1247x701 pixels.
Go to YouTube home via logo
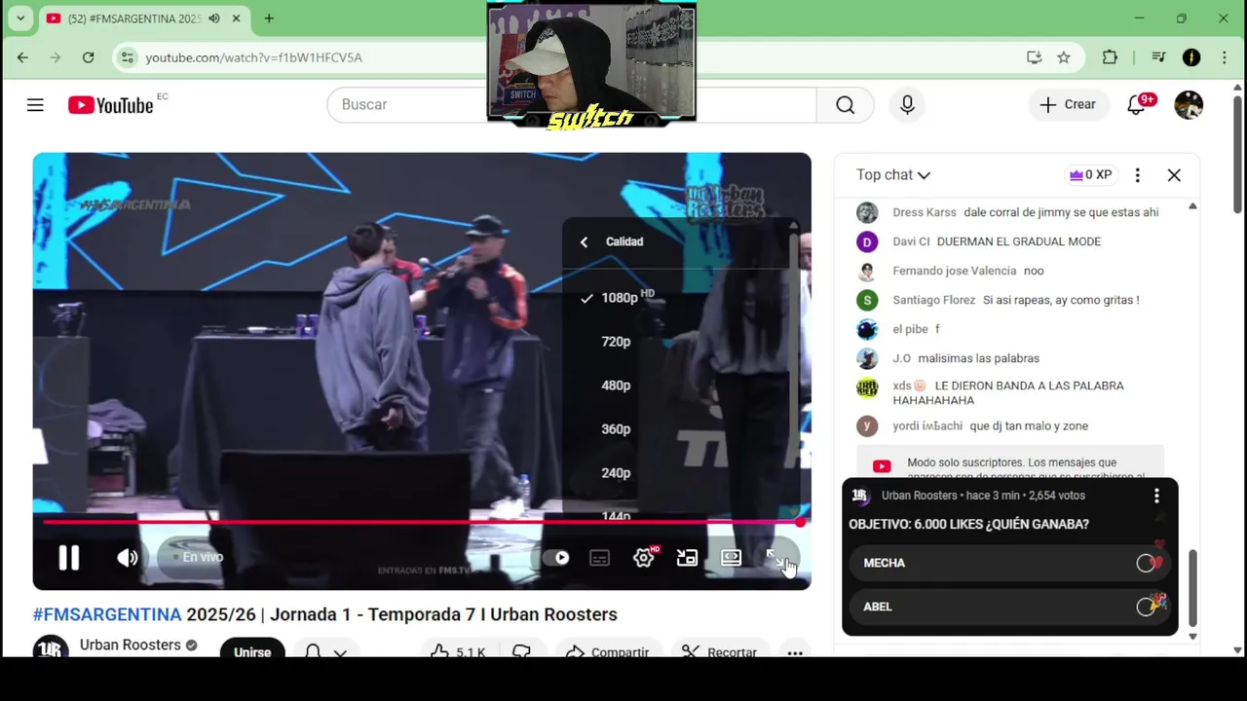pyautogui.click(x=111, y=105)
